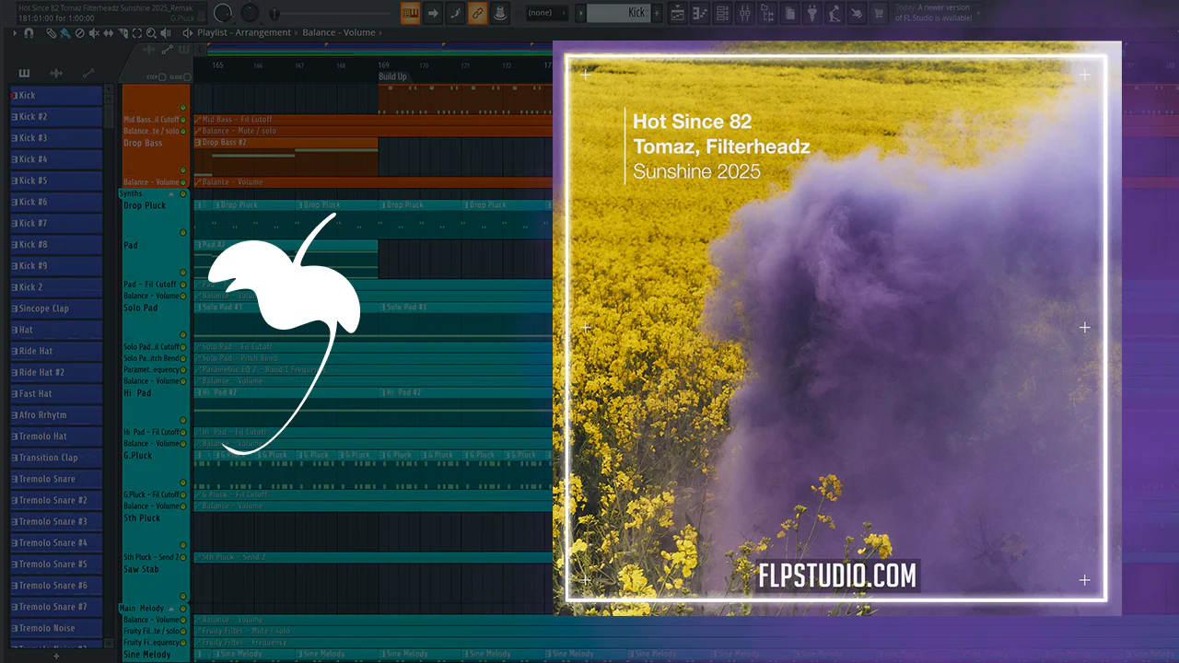This screenshot has height=663, width=1179.
Task: Mute the Drop Bass track
Action: (182, 170)
